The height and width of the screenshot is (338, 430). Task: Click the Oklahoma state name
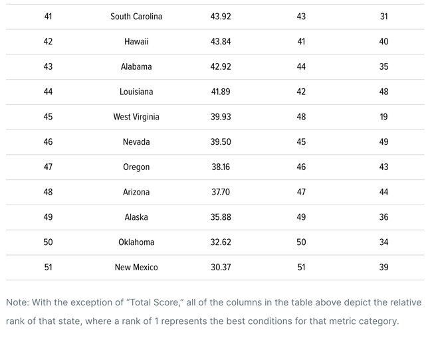pyautogui.click(x=136, y=242)
